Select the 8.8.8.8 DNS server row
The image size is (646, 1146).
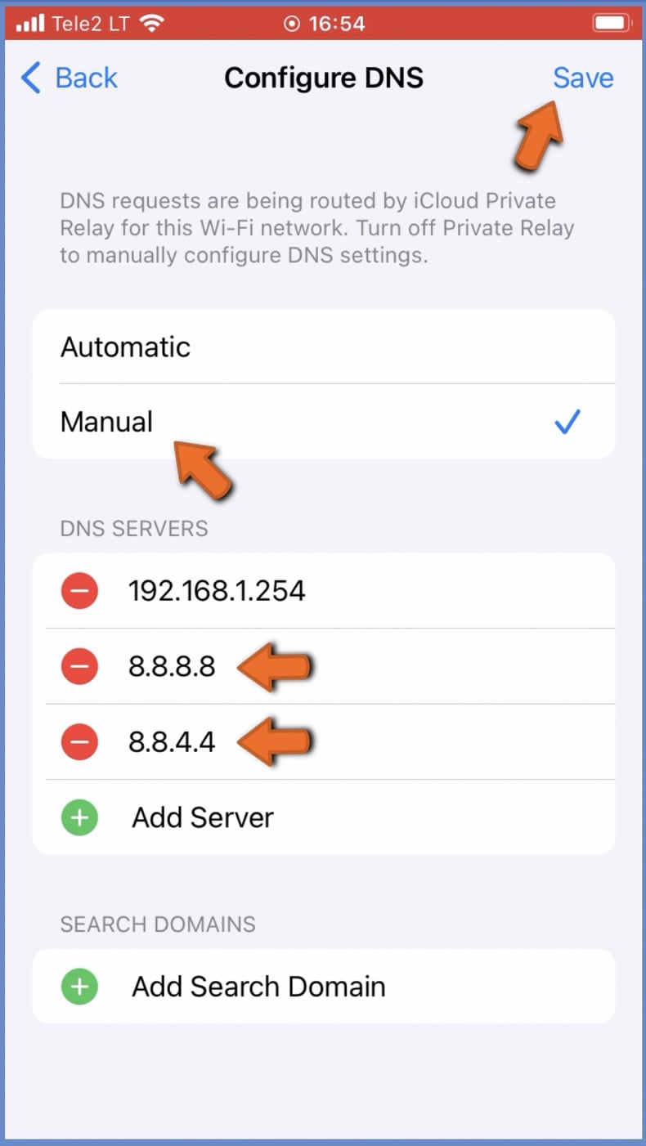(x=173, y=666)
